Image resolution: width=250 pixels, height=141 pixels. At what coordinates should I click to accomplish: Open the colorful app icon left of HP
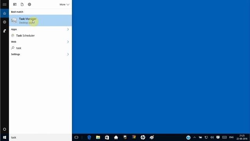point(134,137)
